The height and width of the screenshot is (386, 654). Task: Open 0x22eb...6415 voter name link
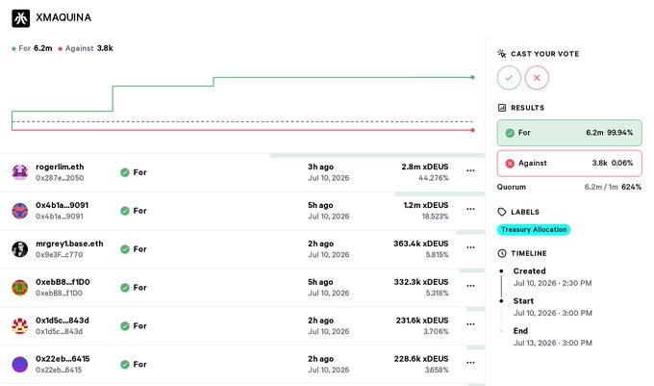pos(63,359)
